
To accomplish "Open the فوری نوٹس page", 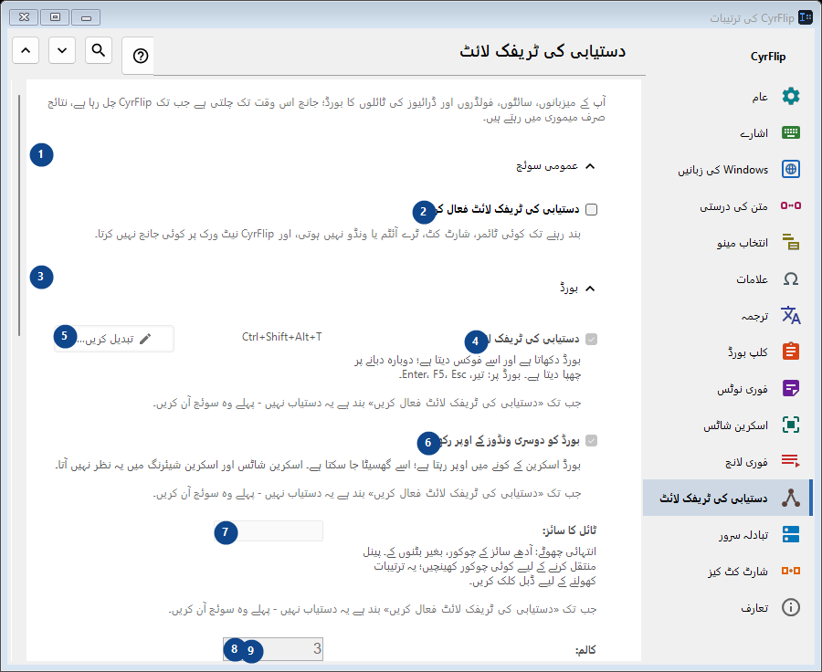I will [x=726, y=388].
